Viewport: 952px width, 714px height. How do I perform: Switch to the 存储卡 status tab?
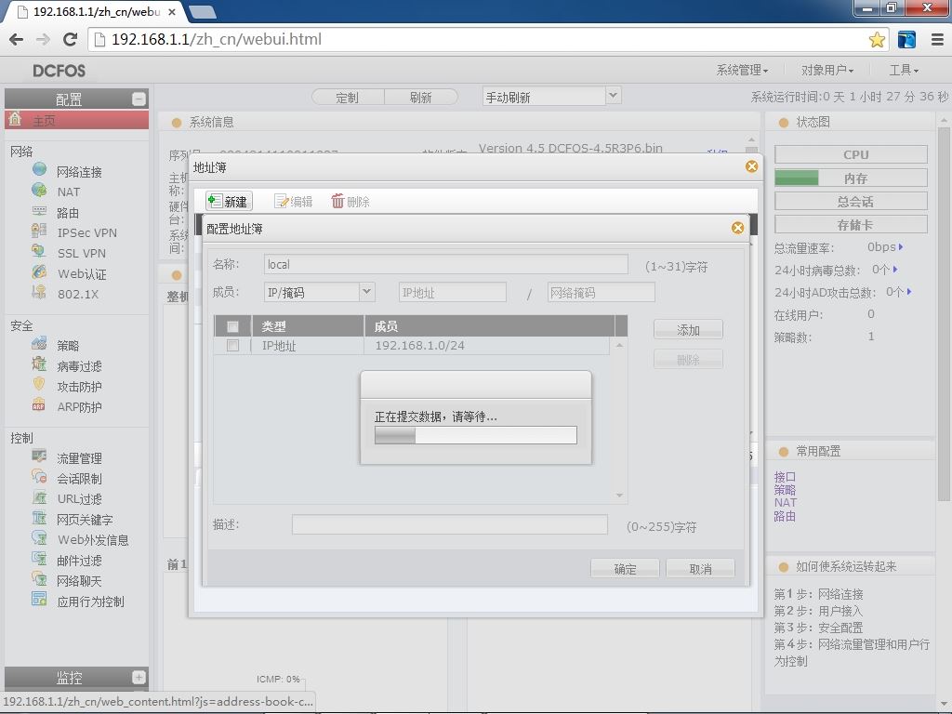852,225
